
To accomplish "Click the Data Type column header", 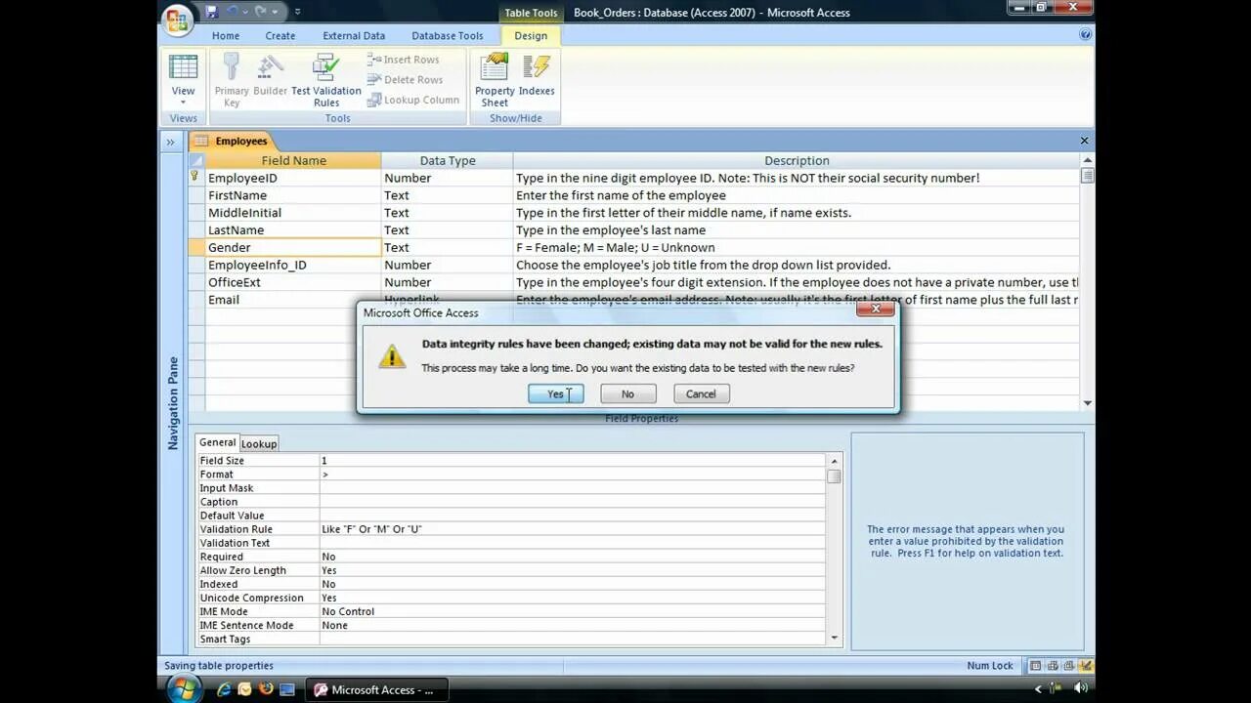I will (447, 160).
